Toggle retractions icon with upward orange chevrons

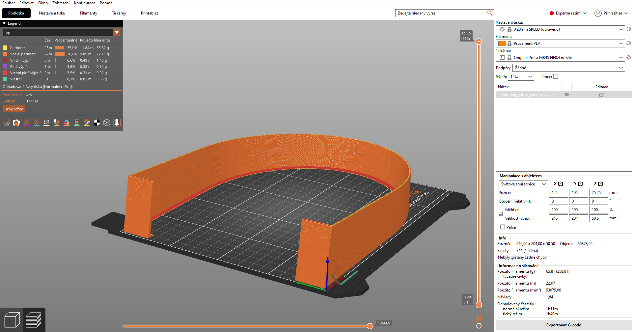(26, 123)
